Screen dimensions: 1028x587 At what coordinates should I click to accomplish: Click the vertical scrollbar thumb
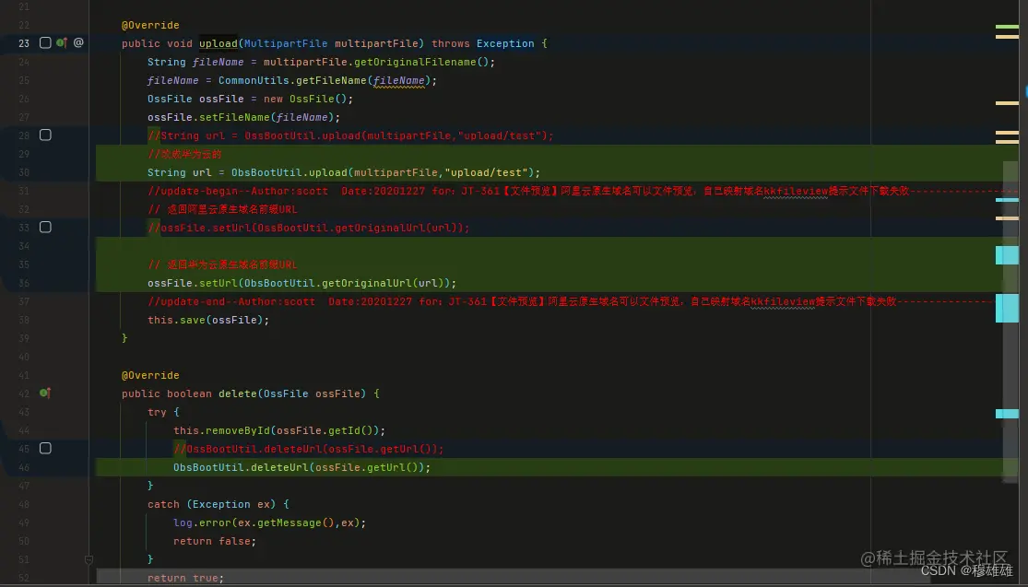pyautogui.click(x=1010, y=321)
